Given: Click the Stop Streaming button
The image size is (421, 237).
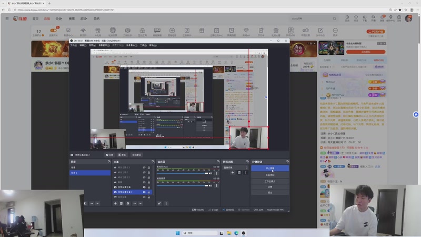Looking at the screenshot, I should pos(269,169).
